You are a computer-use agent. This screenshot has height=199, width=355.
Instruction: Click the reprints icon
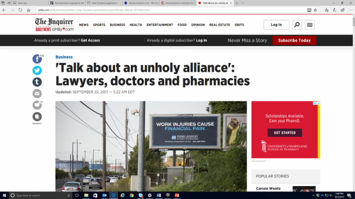(x=37, y=117)
